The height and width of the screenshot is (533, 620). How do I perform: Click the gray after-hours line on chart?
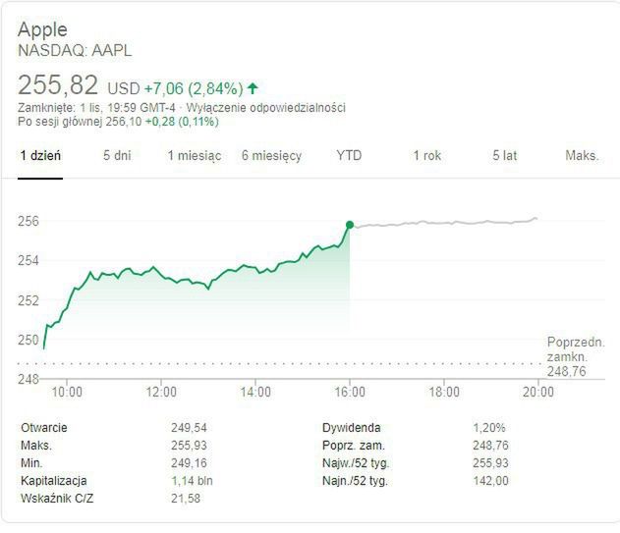442,223
